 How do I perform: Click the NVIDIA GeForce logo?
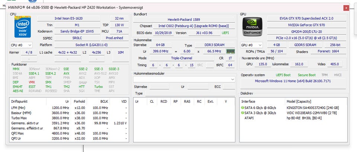[x=251, y=26]
